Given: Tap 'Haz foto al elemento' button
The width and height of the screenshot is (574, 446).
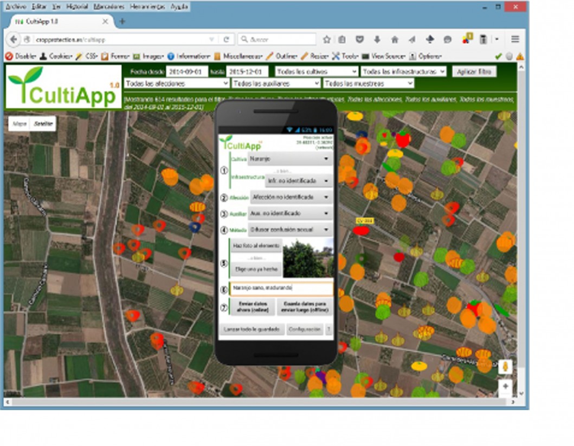Looking at the screenshot, I should (256, 246).
